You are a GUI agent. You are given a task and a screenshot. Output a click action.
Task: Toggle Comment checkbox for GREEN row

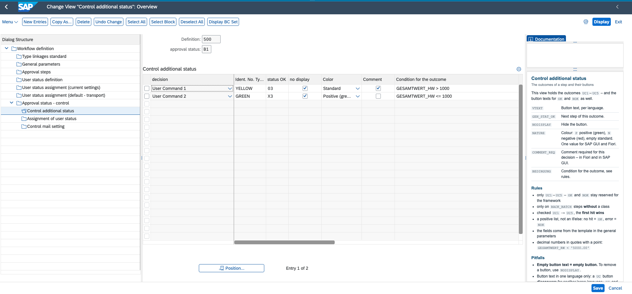[x=378, y=96]
